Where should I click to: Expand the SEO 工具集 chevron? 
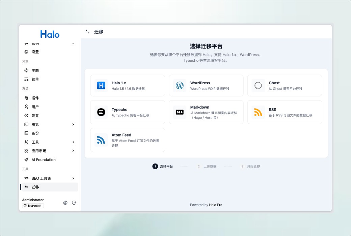[73, 178]
